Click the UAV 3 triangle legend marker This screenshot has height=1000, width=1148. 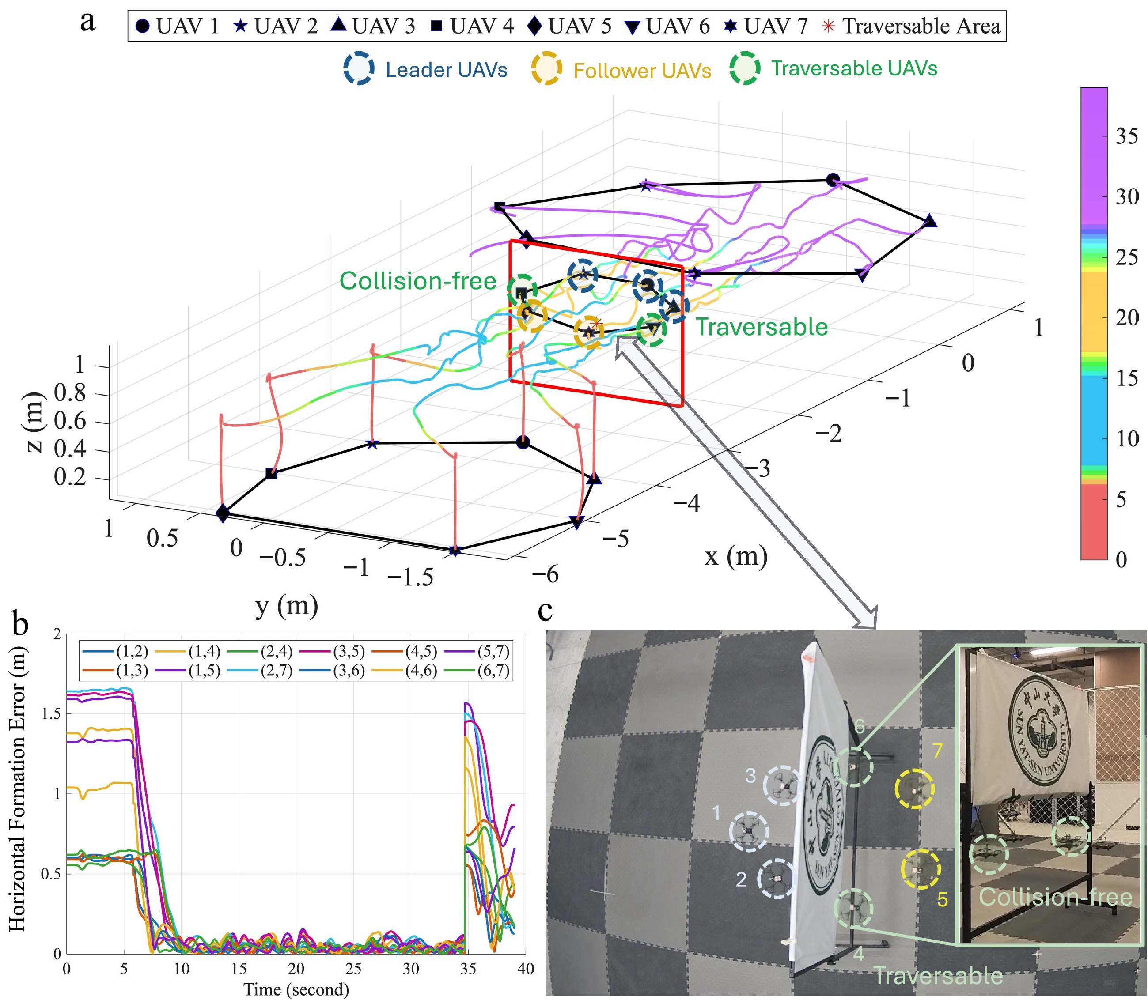click(x=339, y=25)
